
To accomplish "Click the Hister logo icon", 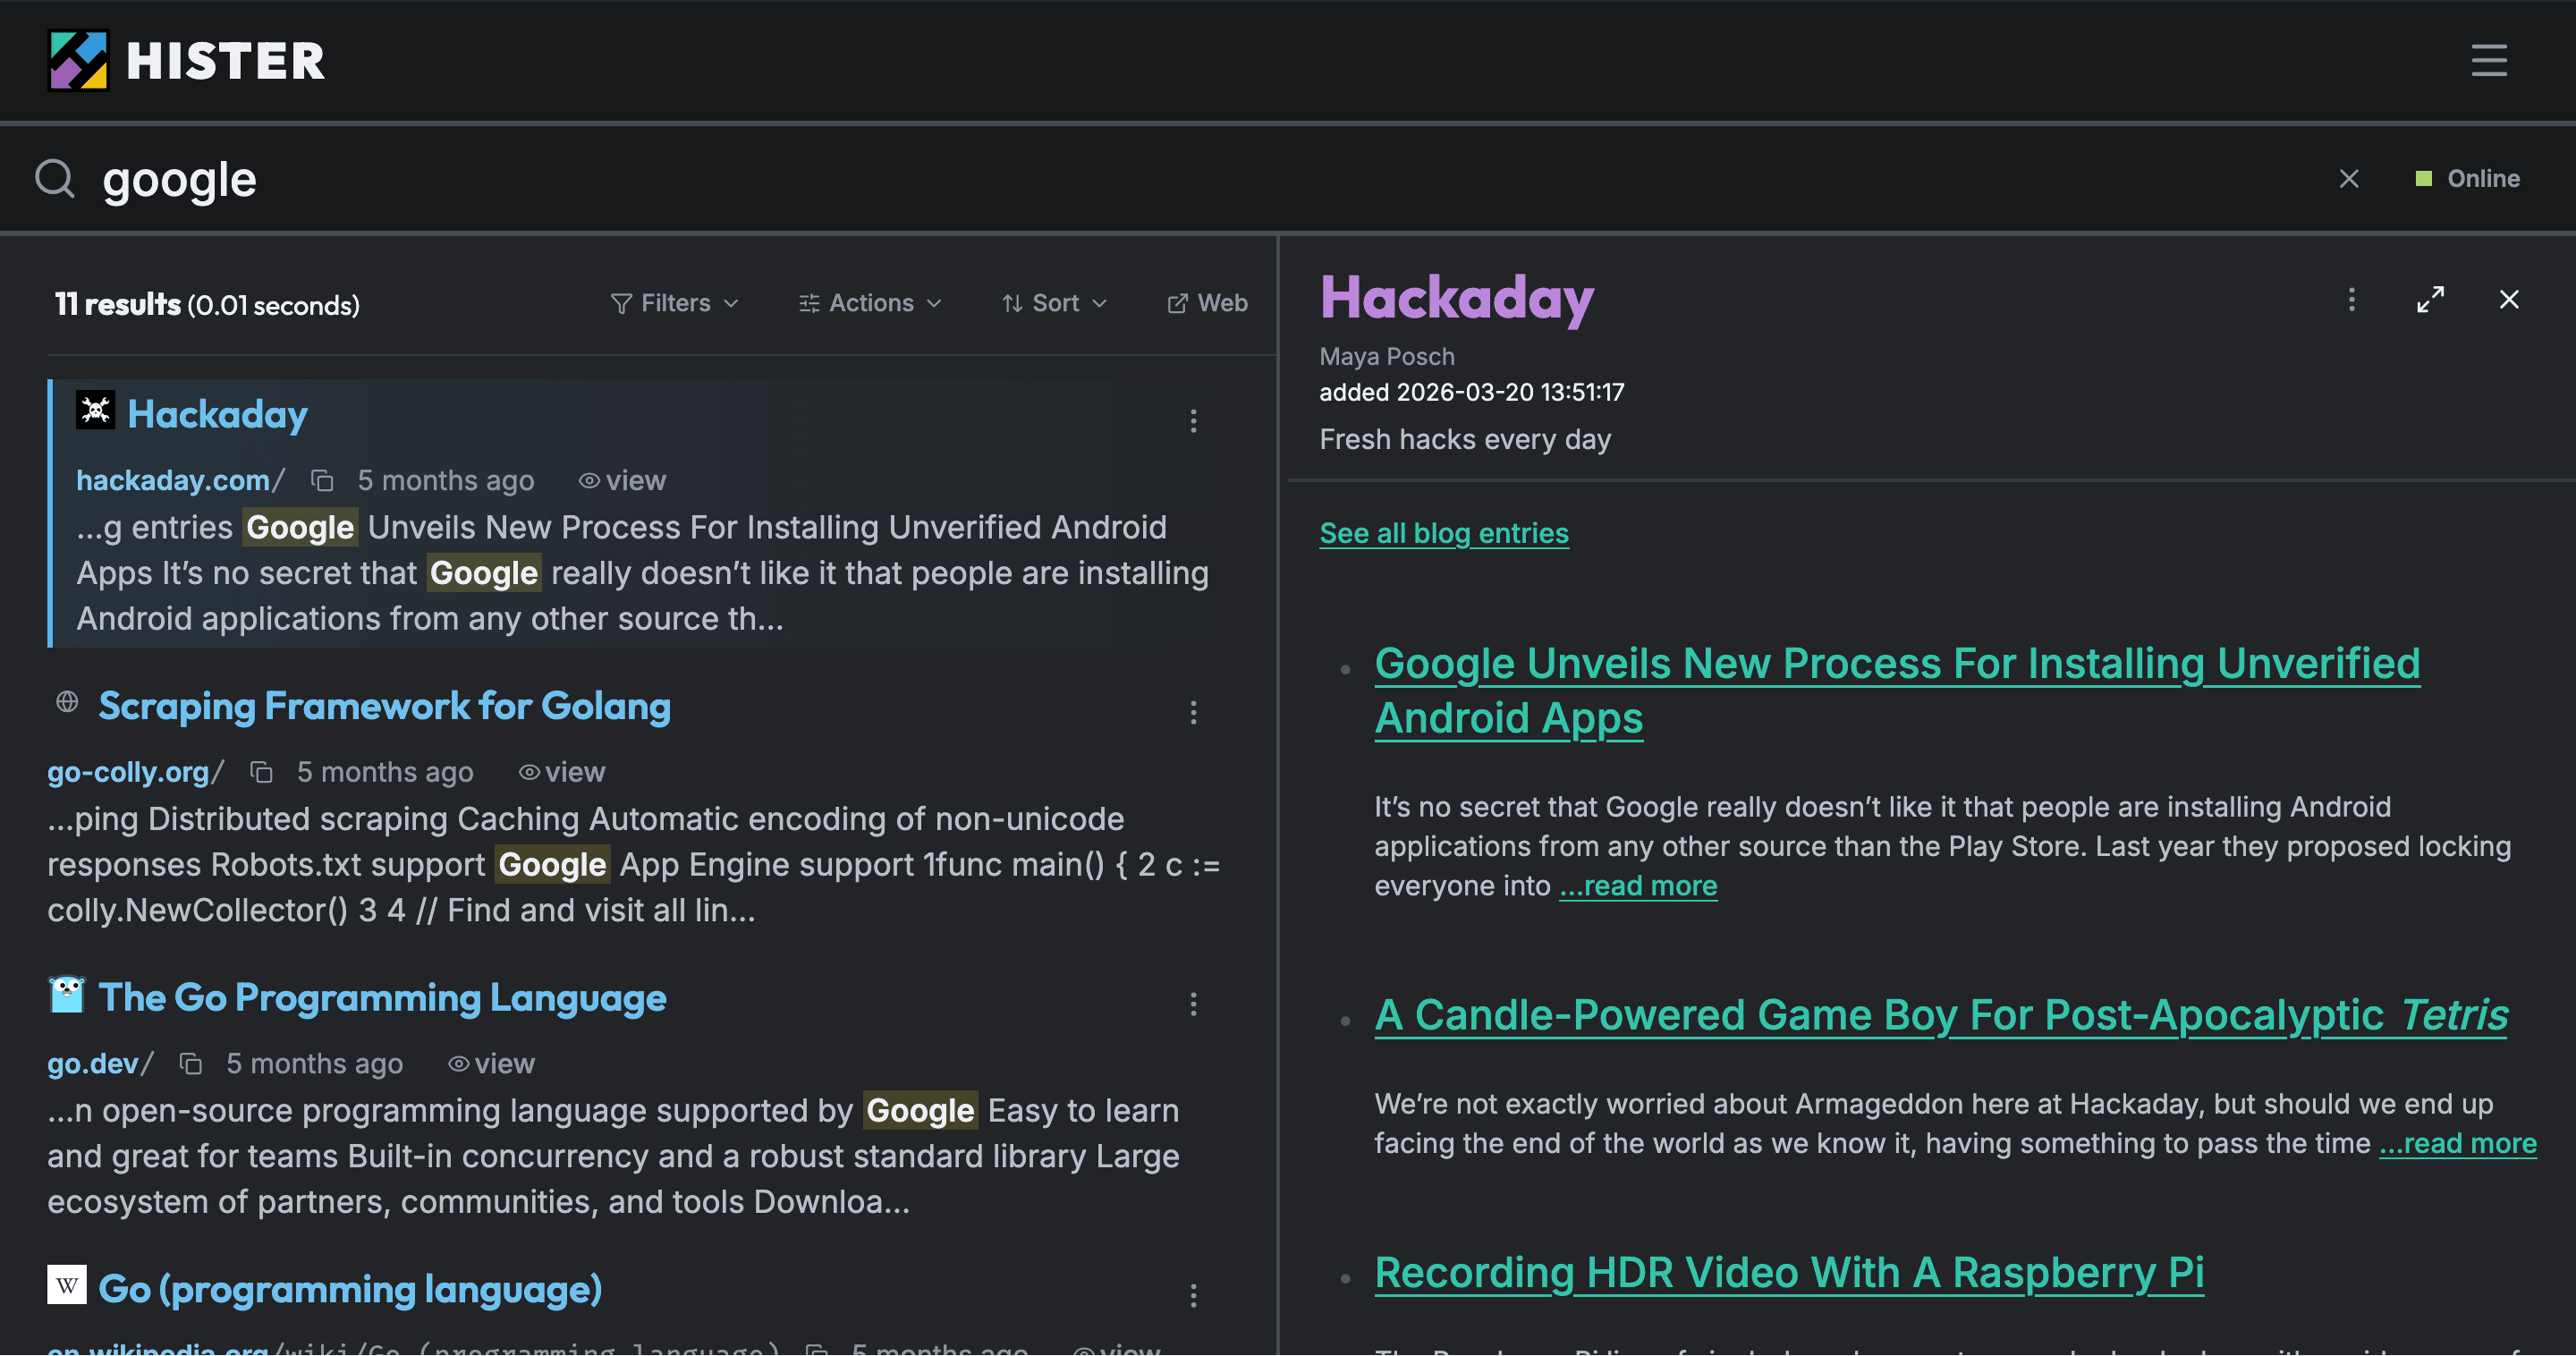I will pos(78,60).
